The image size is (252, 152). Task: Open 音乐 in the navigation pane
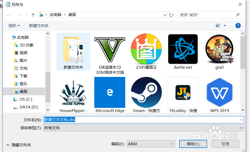point(23,84)
